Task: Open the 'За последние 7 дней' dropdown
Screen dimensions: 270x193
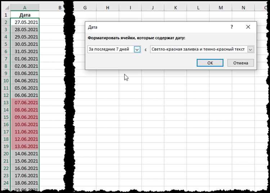Action: [x=137, y=49]
